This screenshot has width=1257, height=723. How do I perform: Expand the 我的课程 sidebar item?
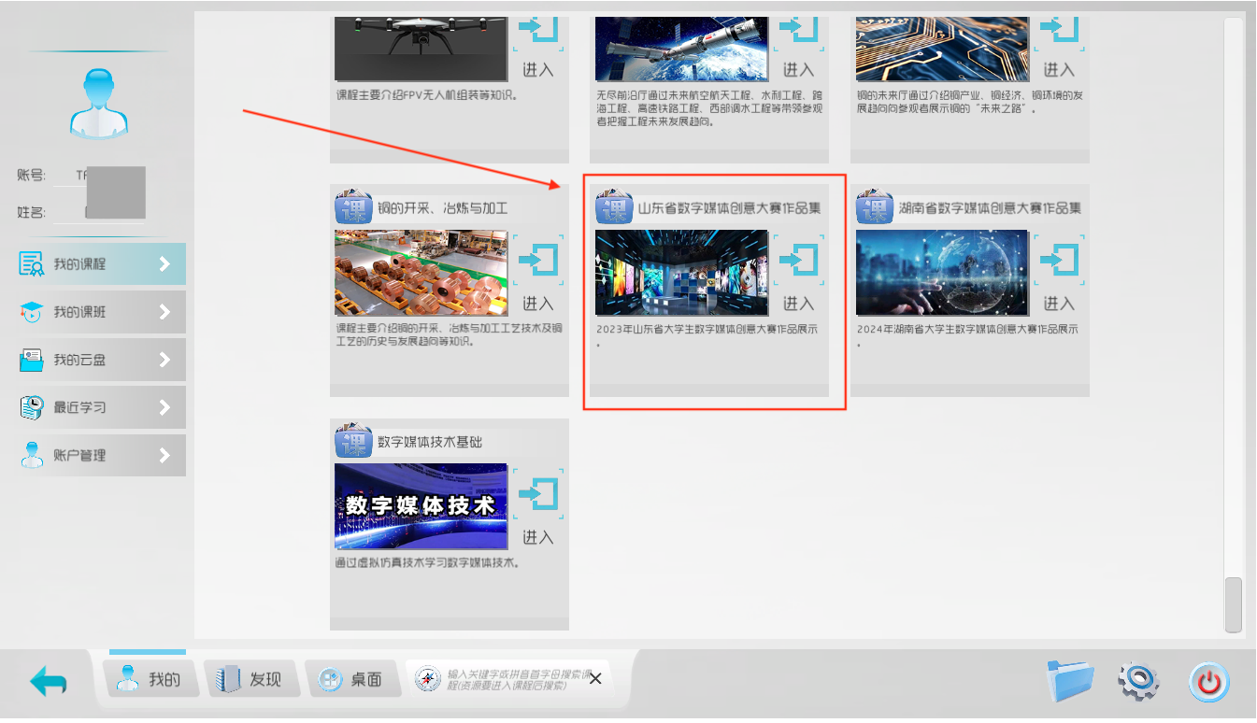pos(164,264)
